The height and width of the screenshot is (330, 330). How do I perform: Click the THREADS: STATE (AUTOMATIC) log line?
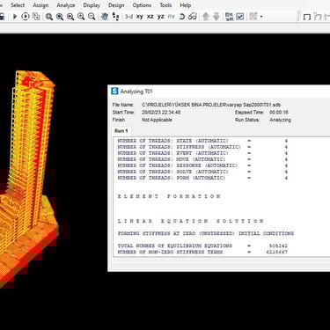(x=202, y=141)
